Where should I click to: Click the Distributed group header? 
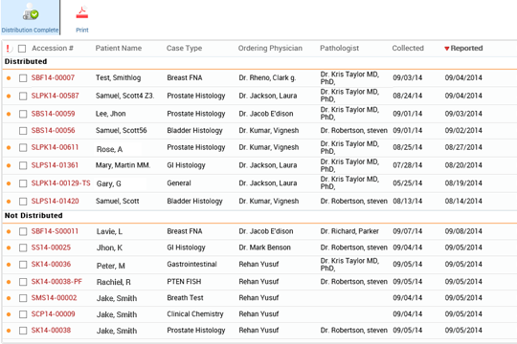tap(26, 61)
